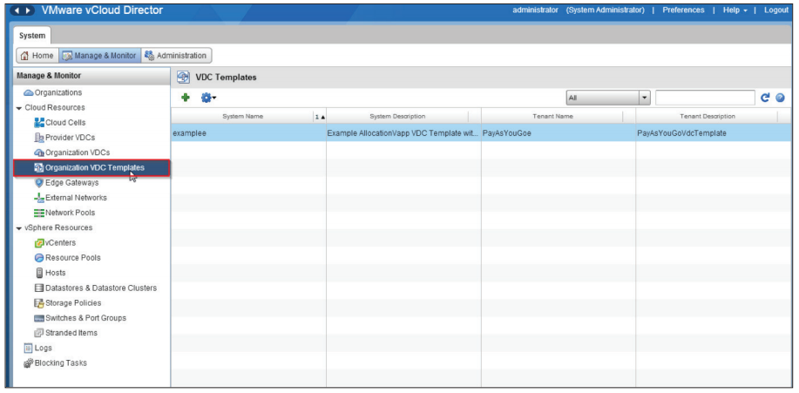Click the Blocking Tasks gear icon
Image resolution: width=799 pixels, height=393 pixels.
point(29,363)
